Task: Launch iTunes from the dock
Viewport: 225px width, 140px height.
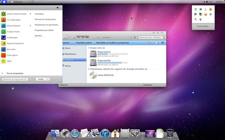Action: (105, 133)
